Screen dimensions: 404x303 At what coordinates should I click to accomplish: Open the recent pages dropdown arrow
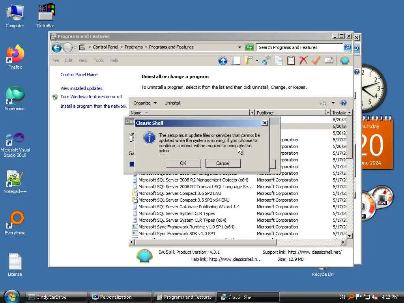click(x=75, y=48)
